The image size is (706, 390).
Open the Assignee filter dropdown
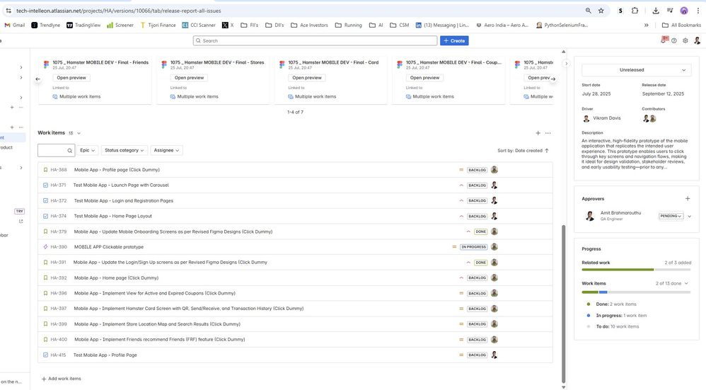(166, 151)
